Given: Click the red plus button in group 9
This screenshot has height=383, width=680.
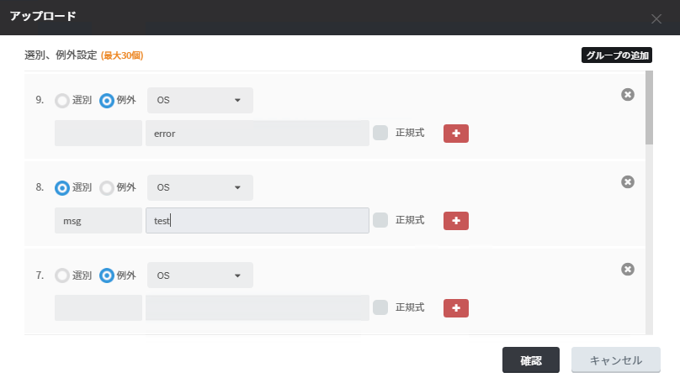Looking at the screenshot, I should tap(456, 133).
